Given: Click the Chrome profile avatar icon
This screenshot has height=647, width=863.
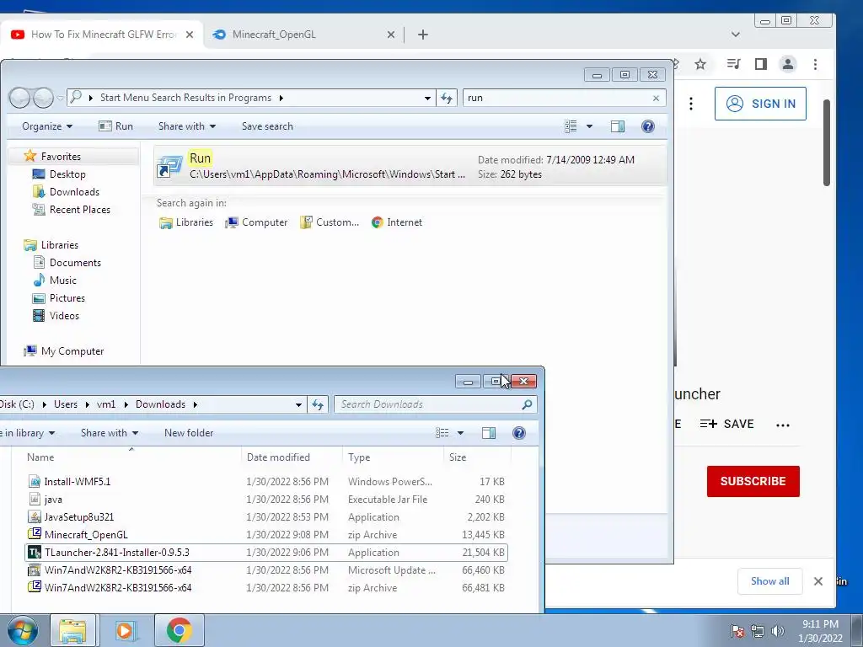Looking at the screenshot, I should pos(788,64).
